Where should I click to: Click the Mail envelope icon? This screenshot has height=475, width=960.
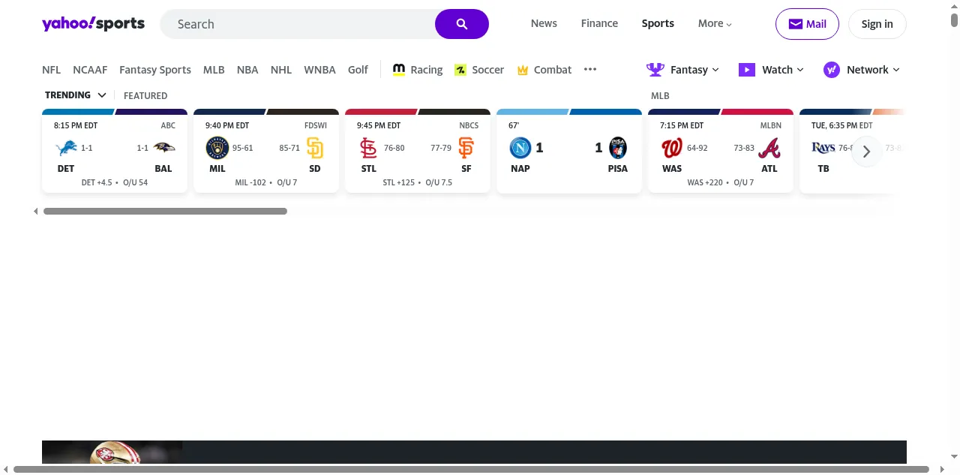(795, 24)
